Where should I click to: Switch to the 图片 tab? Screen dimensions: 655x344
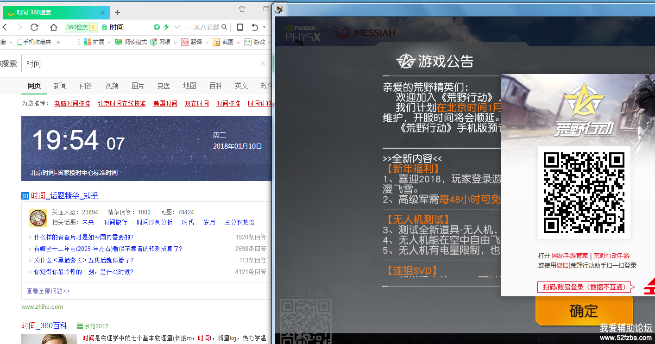coord(138,86)
